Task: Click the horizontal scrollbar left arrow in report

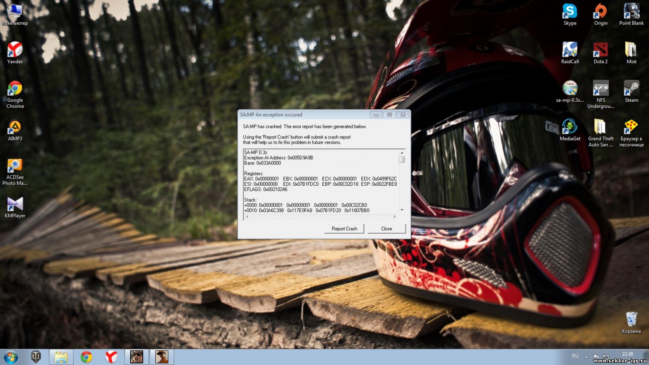Action: click(247, 216)
